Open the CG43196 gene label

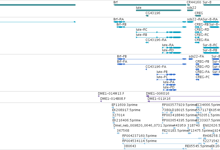coord(153,13)
